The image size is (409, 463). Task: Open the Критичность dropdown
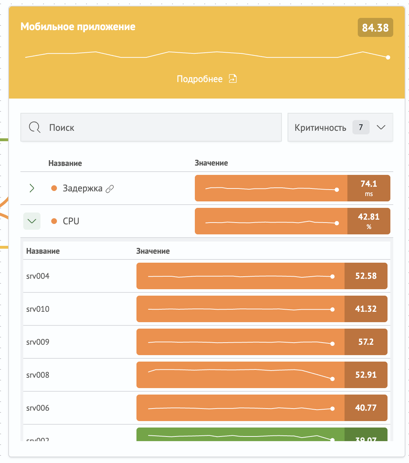click(340, 127)
